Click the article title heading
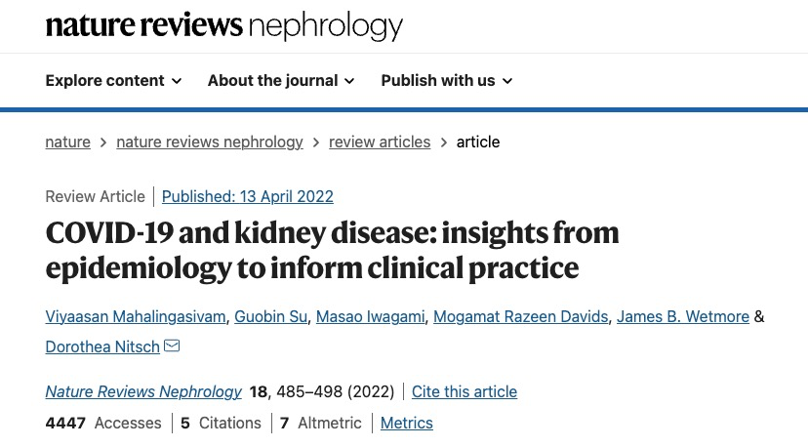The image size is (808, 447). [x=332, y=250]
